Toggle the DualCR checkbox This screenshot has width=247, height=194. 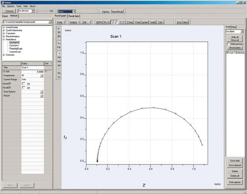click(24, 88)
